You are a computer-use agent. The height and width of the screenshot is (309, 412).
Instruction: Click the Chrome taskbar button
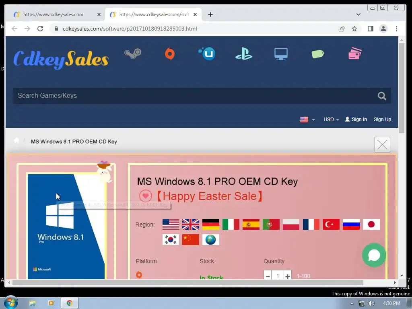coord(70,303)
